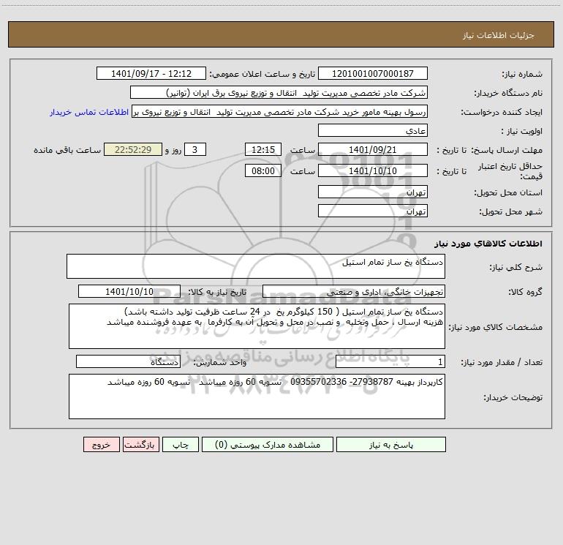Click the priority field 'عادی'
The height and width of the screenshot is (545, 563).
pos(373,130)
